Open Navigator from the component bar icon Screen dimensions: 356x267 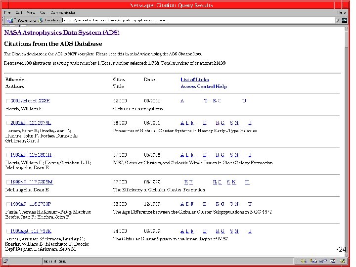click(x=304, y=261)
